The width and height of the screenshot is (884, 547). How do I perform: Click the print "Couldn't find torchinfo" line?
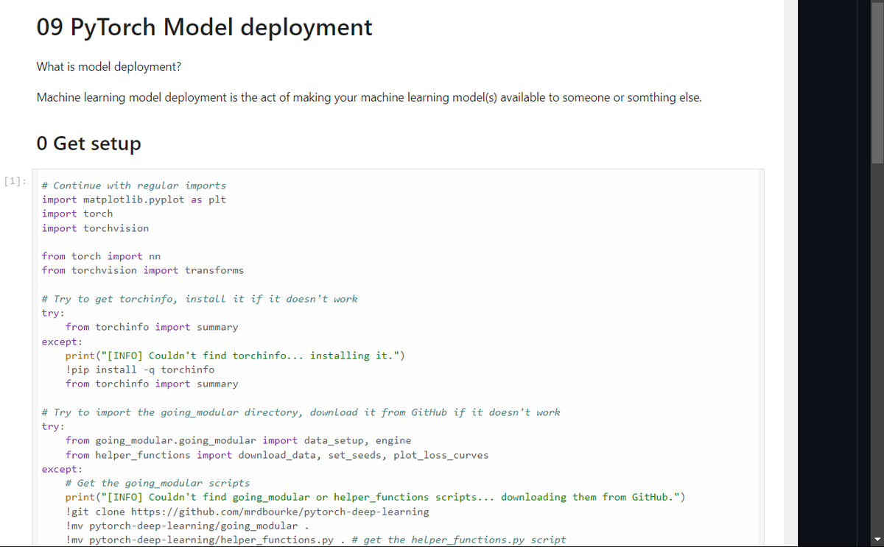(x=235, y=356)
